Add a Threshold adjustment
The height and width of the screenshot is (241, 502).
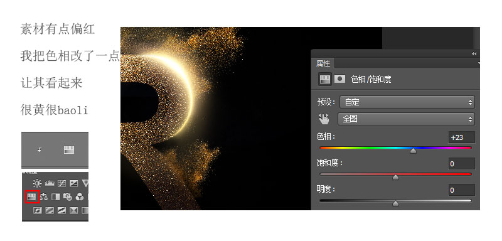tap(61, 210)
